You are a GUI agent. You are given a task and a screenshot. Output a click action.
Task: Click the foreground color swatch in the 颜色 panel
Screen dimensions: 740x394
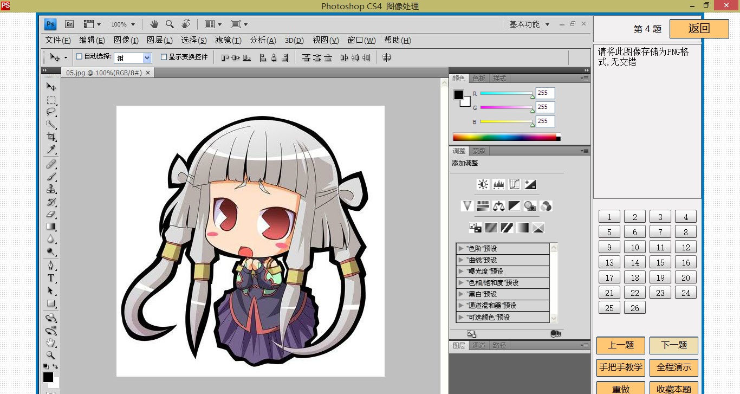[x=459, y=95]
